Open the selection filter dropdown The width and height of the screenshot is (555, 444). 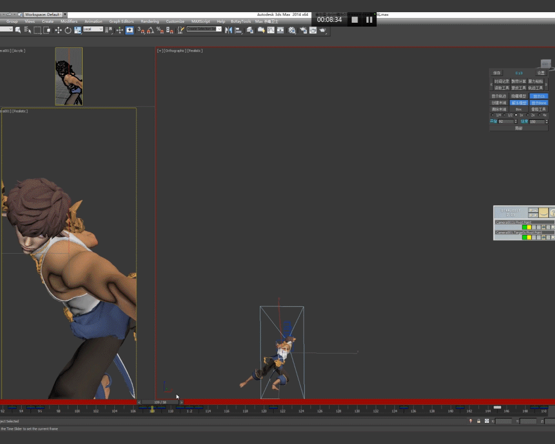(6, 29)
